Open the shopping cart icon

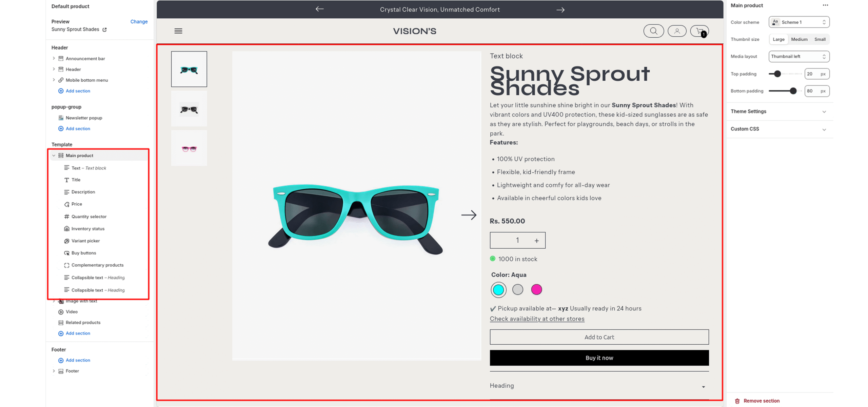699,31
